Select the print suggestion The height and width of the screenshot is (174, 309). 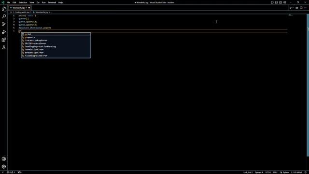click(x=56, y=34)
